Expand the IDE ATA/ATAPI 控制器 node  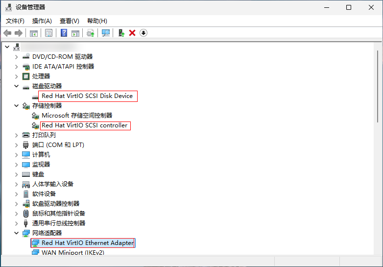pos(16,67)
